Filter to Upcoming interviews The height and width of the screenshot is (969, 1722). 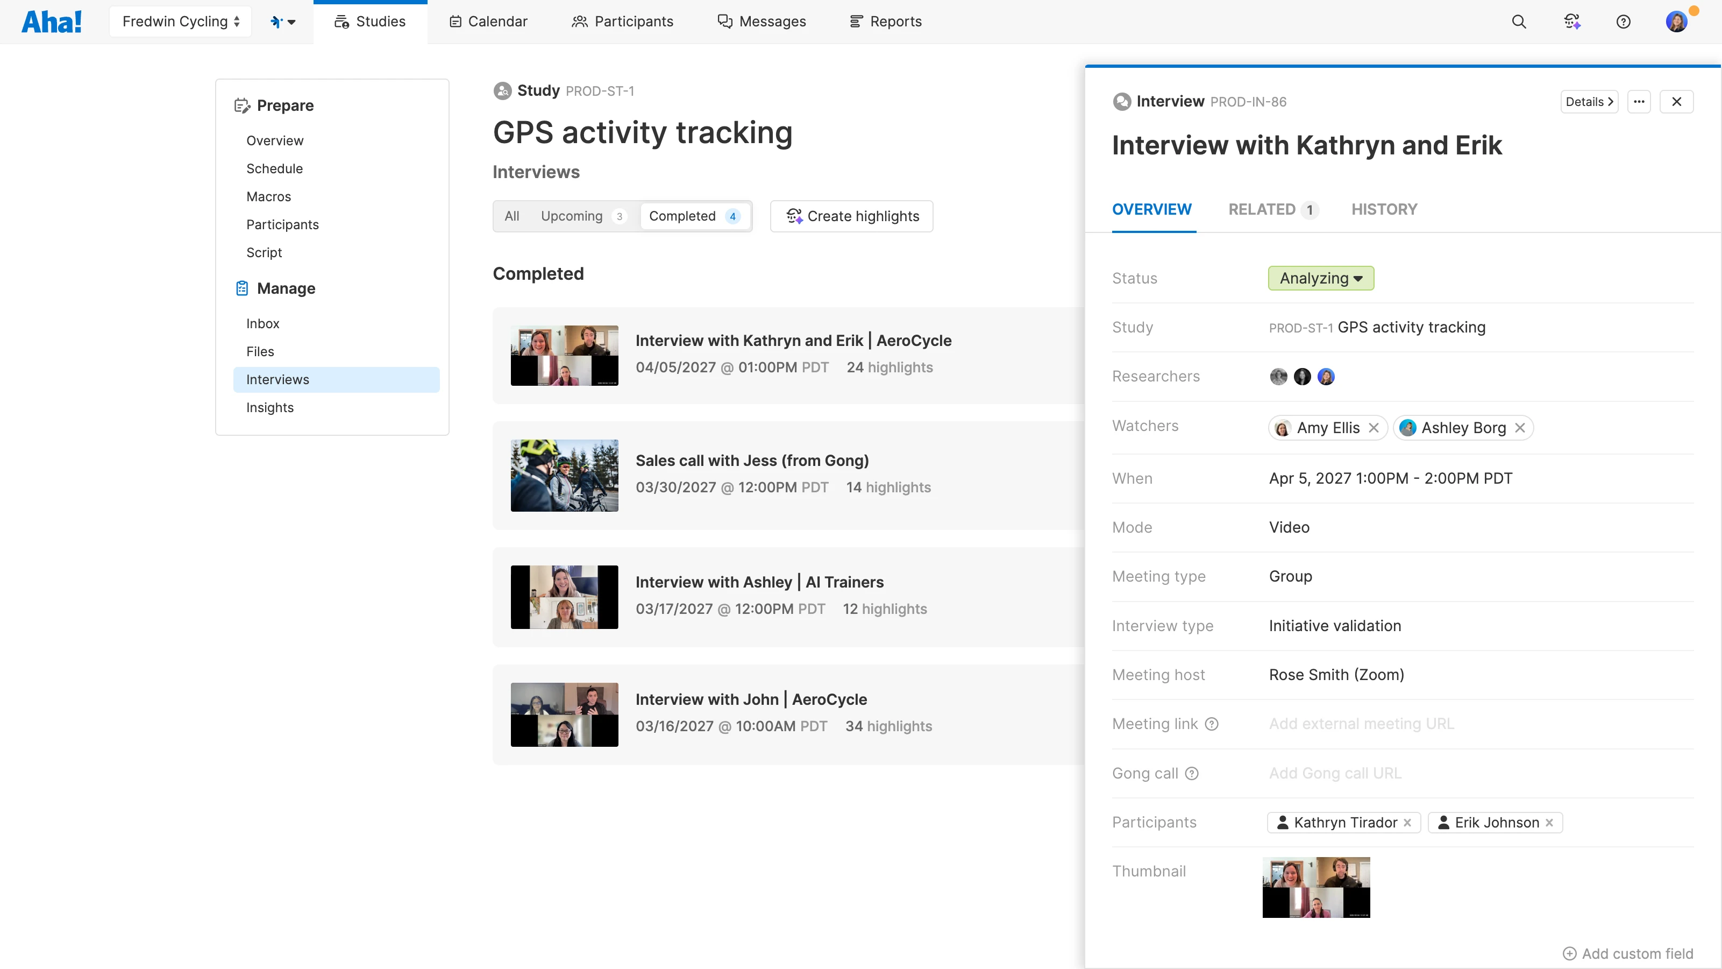pos(583,216)
